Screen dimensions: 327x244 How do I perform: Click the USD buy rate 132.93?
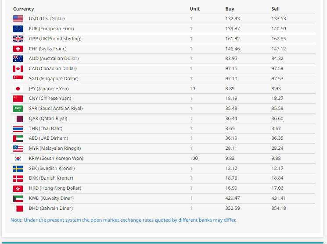(x=233, y=19)
